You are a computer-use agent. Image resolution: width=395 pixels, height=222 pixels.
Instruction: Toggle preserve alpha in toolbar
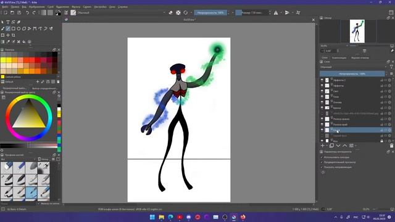[178, 12]
